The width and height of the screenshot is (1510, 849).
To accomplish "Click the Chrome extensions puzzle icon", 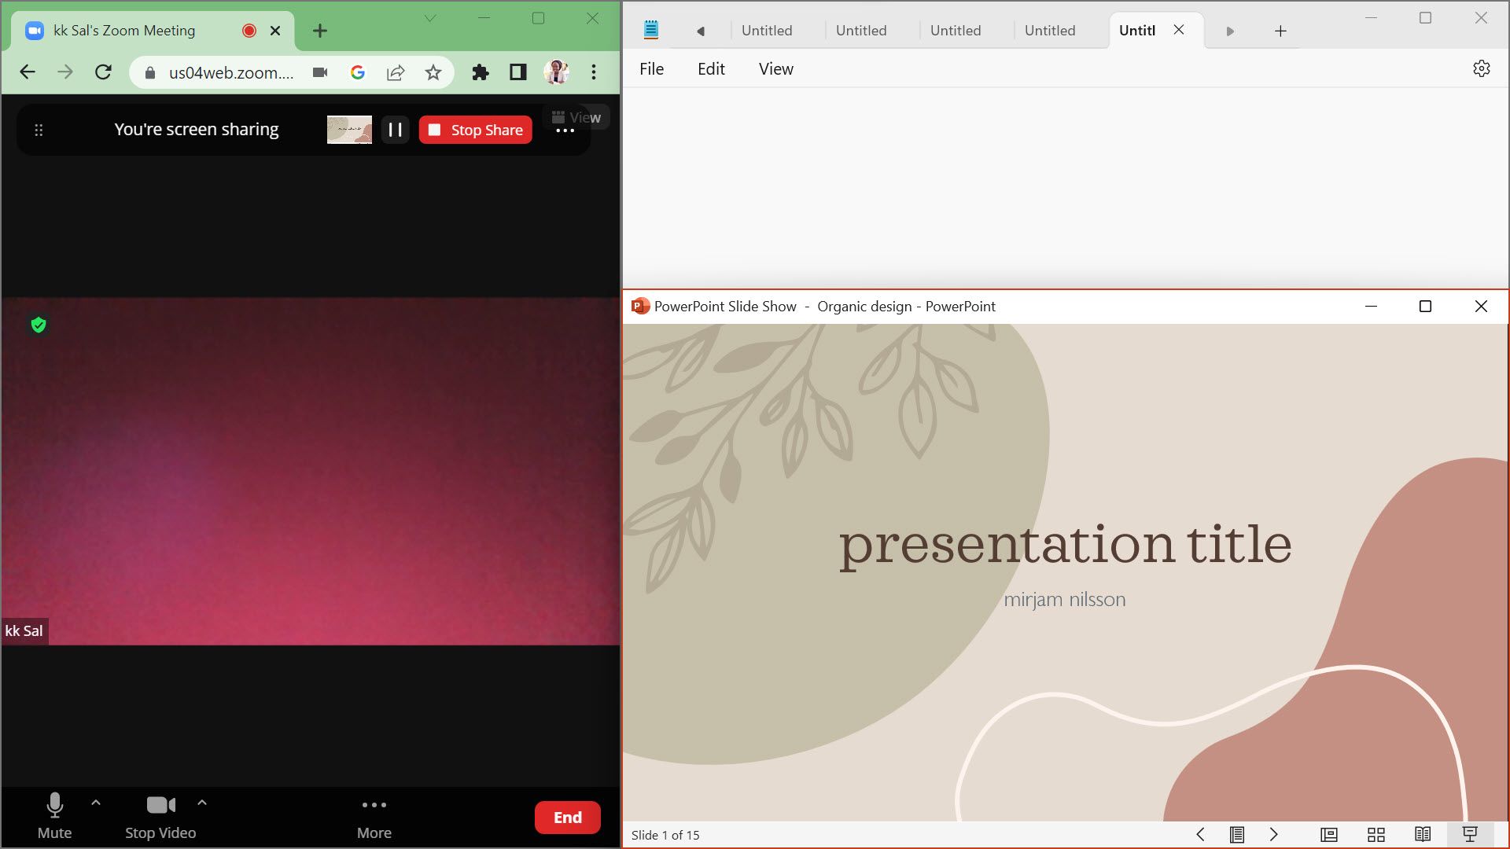I will coord(480,72).
